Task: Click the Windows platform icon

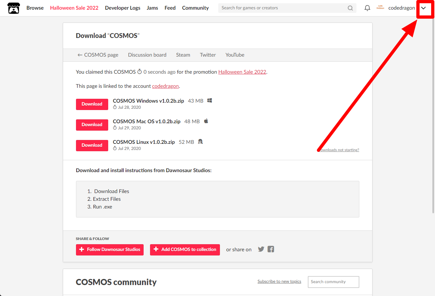Action: click(210, 100)
